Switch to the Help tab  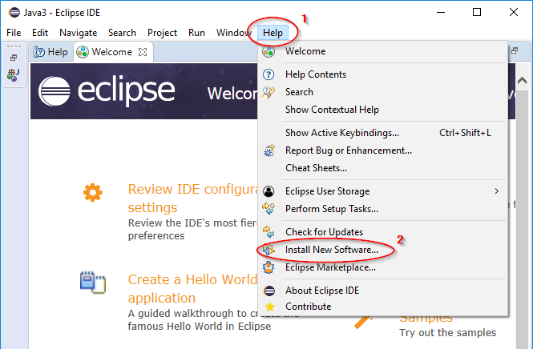50,52
